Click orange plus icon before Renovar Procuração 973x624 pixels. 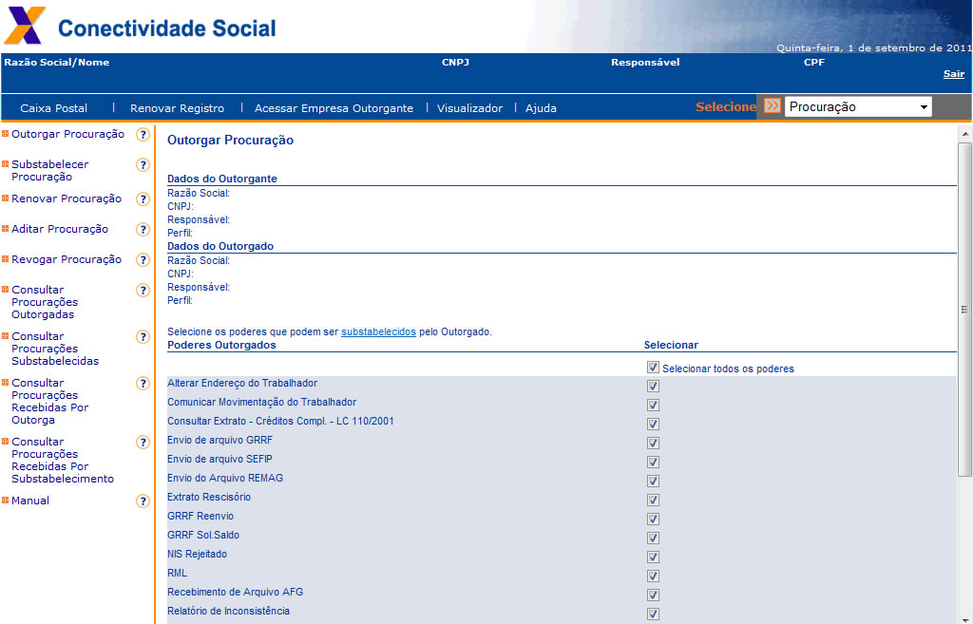tap(5, 198)
